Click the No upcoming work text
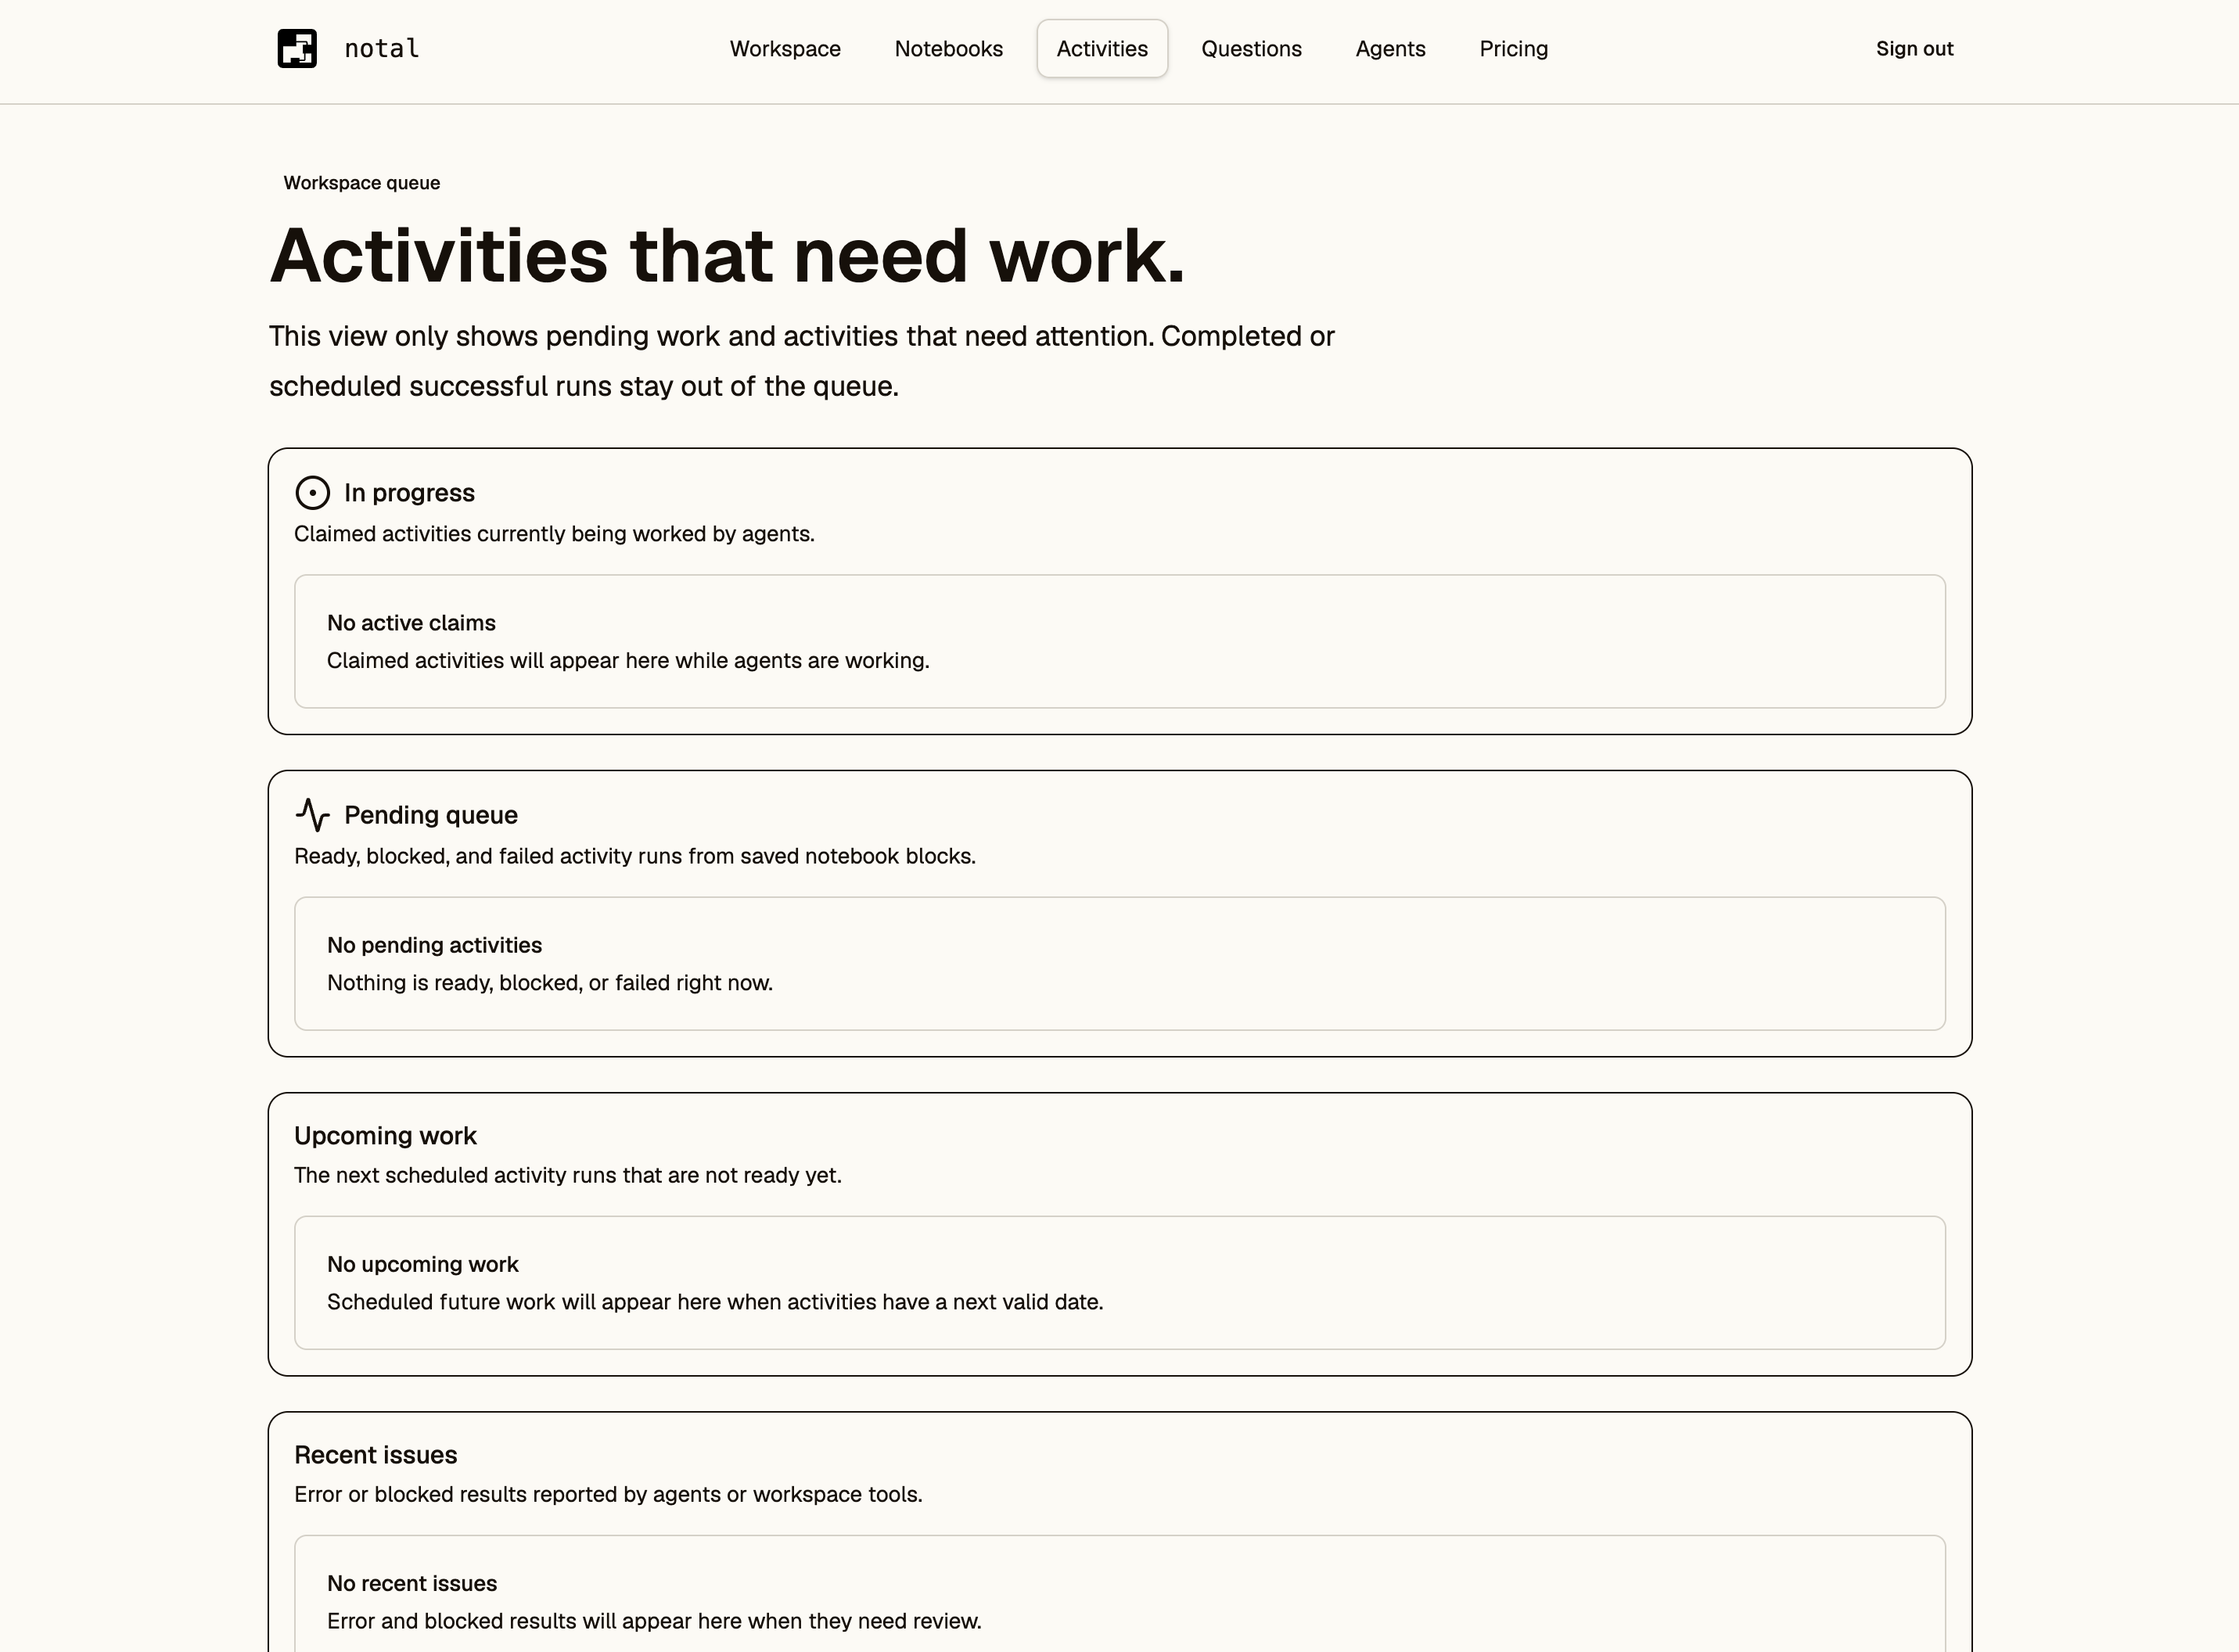This screenshot has height=1652, width=2239. coord(422,1264)
